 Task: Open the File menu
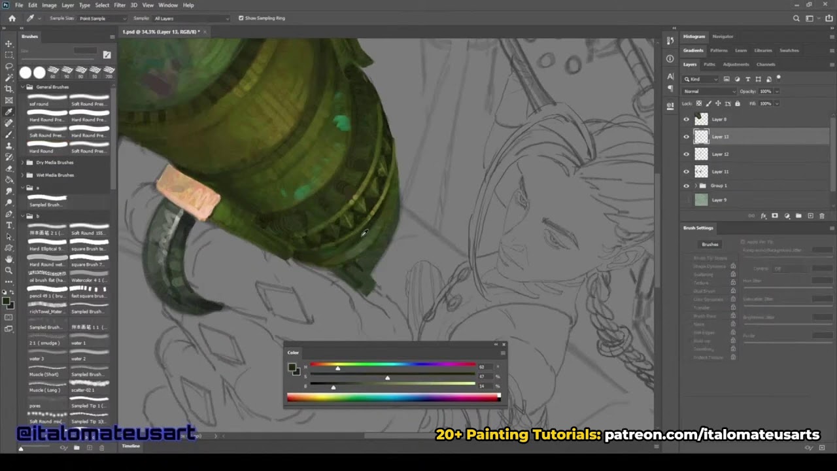click(19, 5)
